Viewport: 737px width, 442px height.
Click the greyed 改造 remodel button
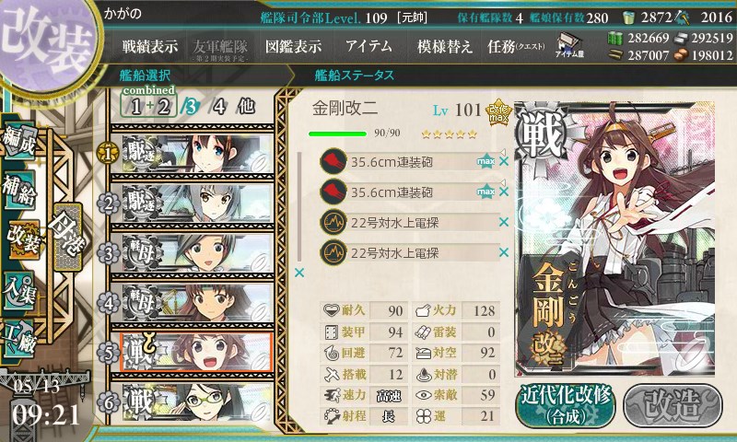coord(673,405)
